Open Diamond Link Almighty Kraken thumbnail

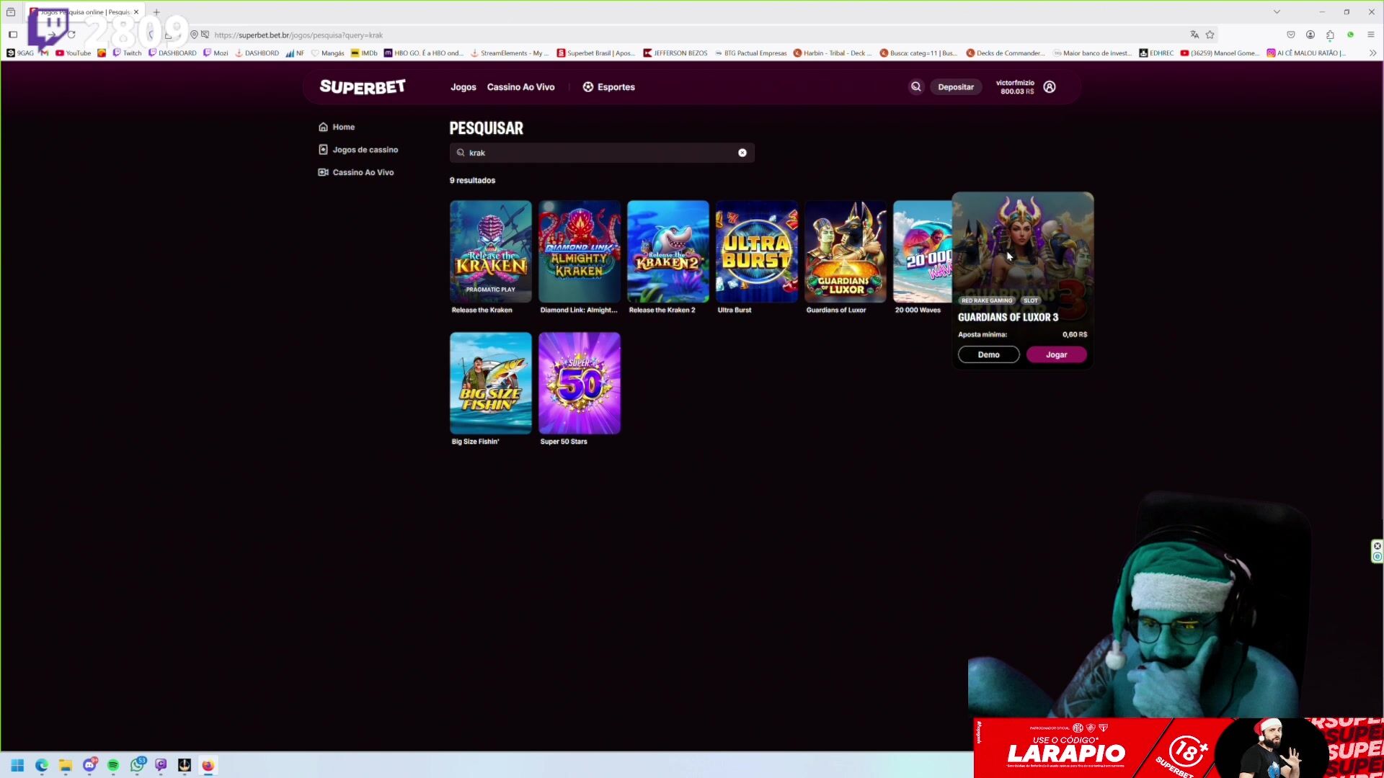580,251
